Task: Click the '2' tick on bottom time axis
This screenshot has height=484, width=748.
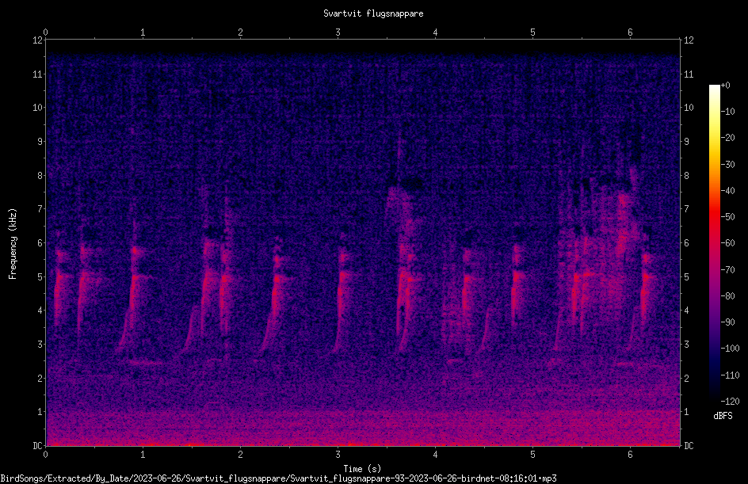Action: pyautogui.click(x=240, y=455)
